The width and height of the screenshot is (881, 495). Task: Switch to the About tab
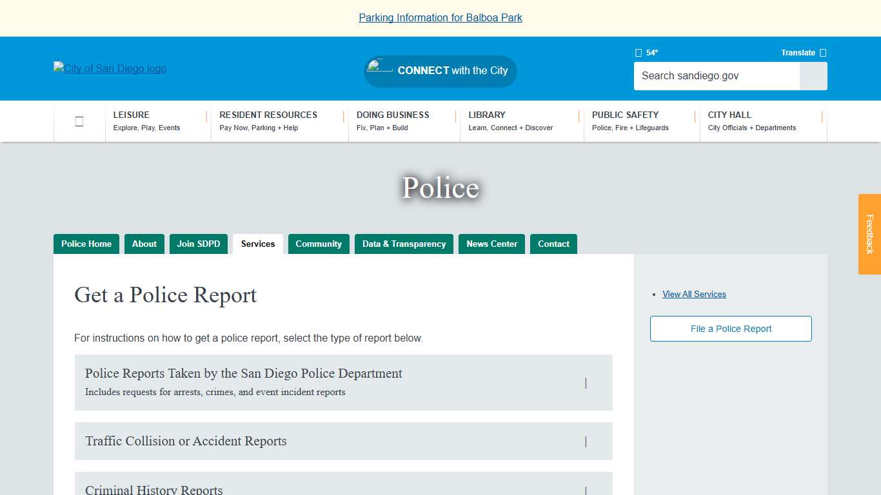point(144,244)
